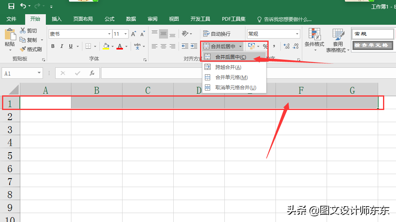The image size is (396, 222).
Task: Open the 公式 ribbon tab
Action: [110, 19]
